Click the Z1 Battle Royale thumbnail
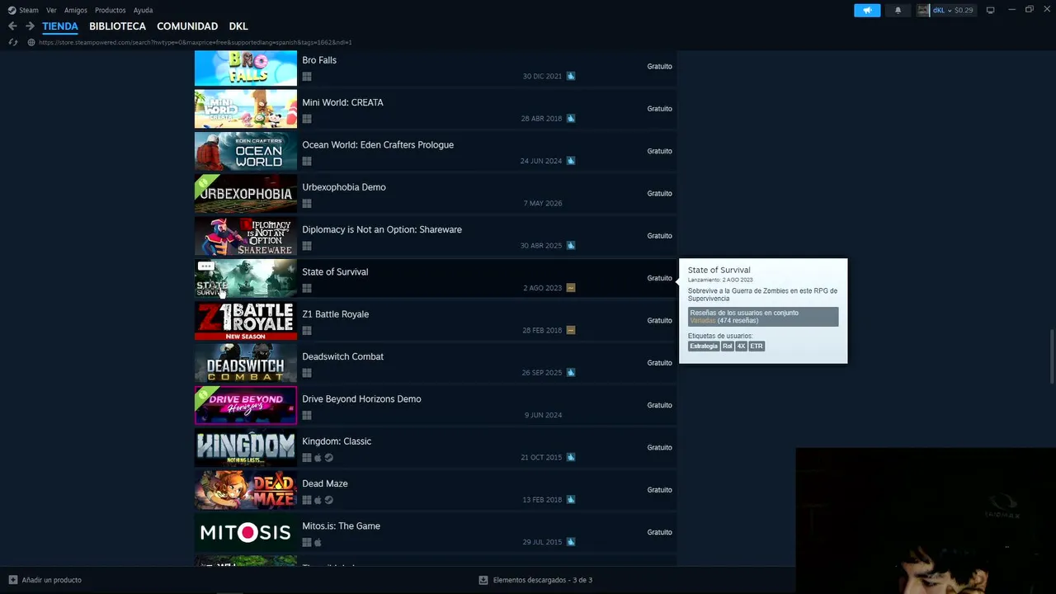Viewport: 1056px width, 594px height. 246,321
